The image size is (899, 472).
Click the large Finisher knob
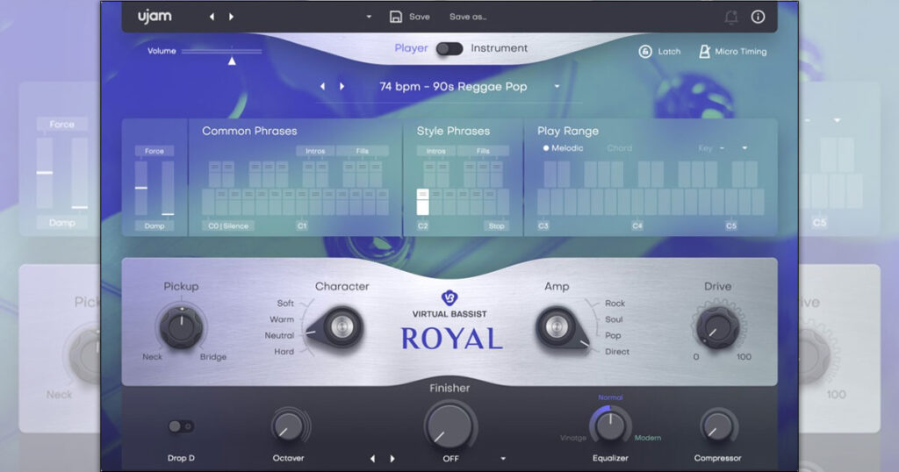(x=449, y=426)
